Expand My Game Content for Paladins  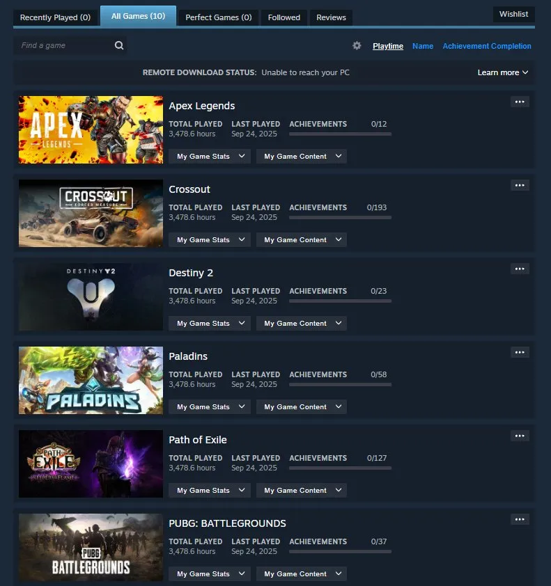tap(302, 407)
